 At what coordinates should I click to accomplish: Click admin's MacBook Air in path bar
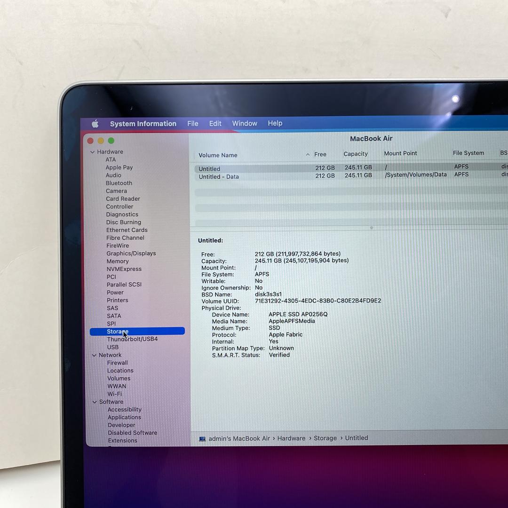[x=239, y=439]
